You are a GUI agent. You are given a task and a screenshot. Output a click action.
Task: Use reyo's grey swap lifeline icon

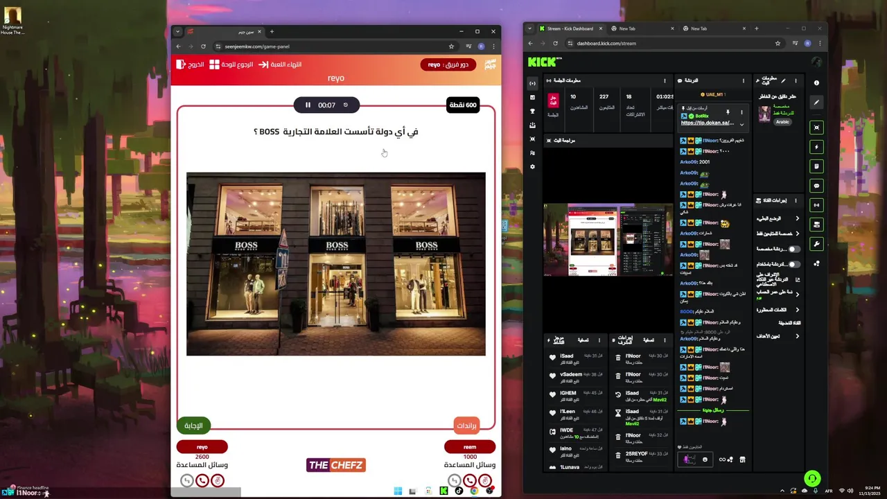click(x=186, y=480)
